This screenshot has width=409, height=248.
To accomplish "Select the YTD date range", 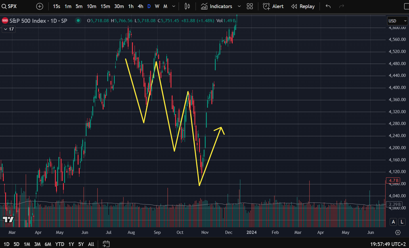I will click(x=60, y=244).
